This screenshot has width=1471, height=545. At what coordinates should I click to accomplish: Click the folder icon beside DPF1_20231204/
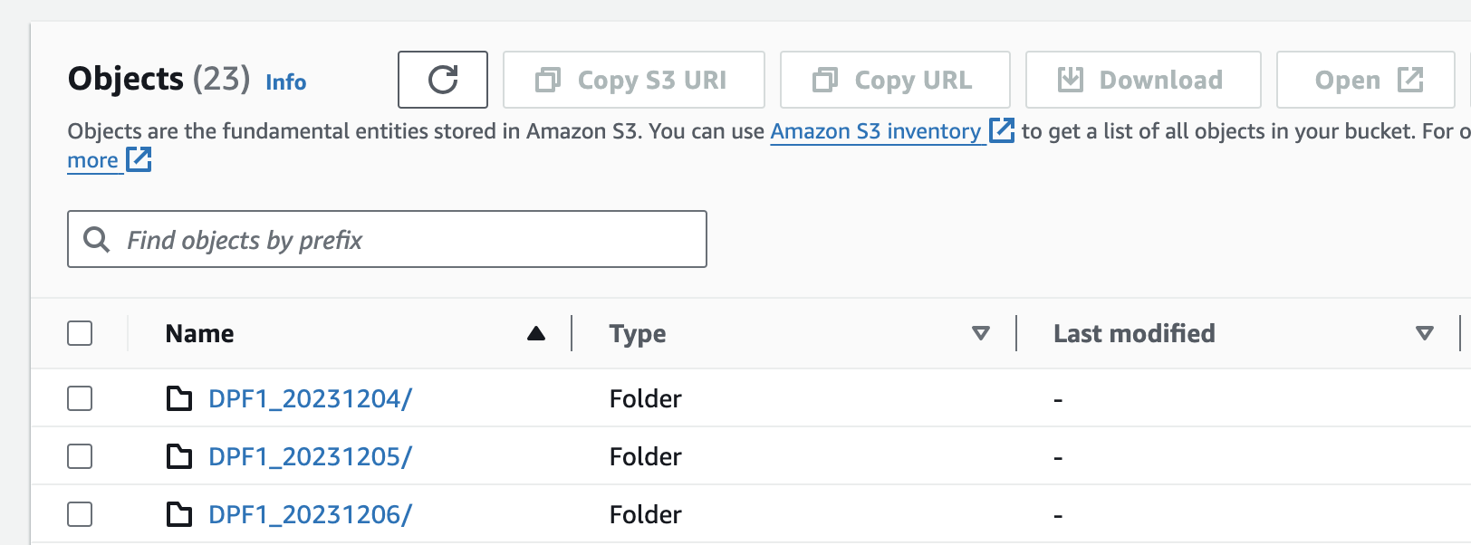click(179, 398)
